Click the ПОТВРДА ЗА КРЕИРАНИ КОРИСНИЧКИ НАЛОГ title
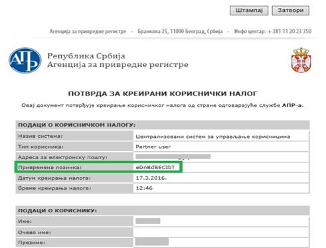Image resolution: width=326 pixels, height=248 pixels. (x=163, y=93)
